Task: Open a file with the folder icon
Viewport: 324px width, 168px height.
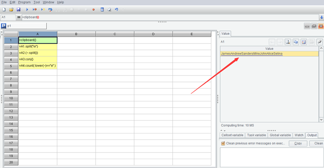Action: click(x=11, y=9)
